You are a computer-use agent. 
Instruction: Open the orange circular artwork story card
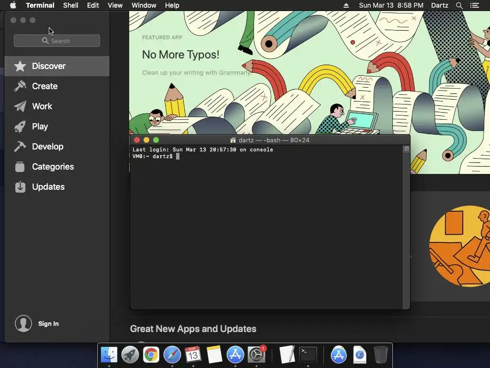460,246
